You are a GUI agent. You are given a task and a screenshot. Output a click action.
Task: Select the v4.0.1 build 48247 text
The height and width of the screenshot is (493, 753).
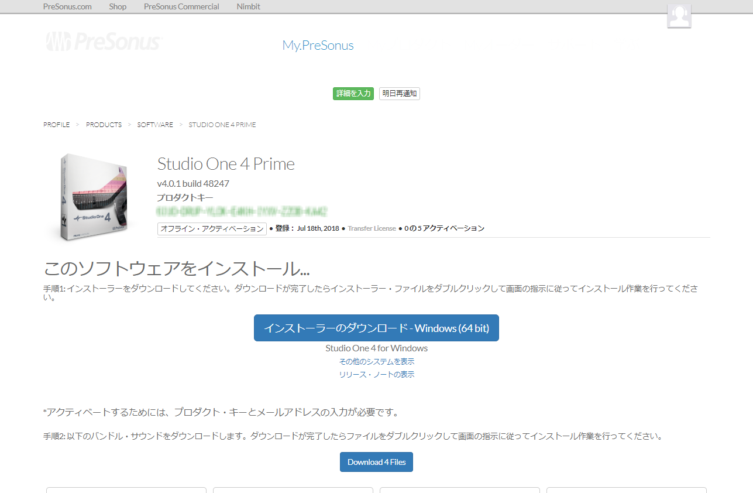tap(193, 183)
